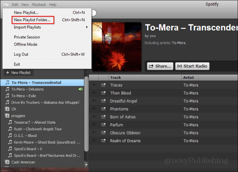
Task: Select Spock's Beard – X playlist
Action: pos(42,149)
